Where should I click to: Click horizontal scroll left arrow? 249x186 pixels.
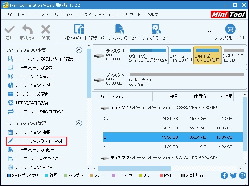[x=95, y=168]
